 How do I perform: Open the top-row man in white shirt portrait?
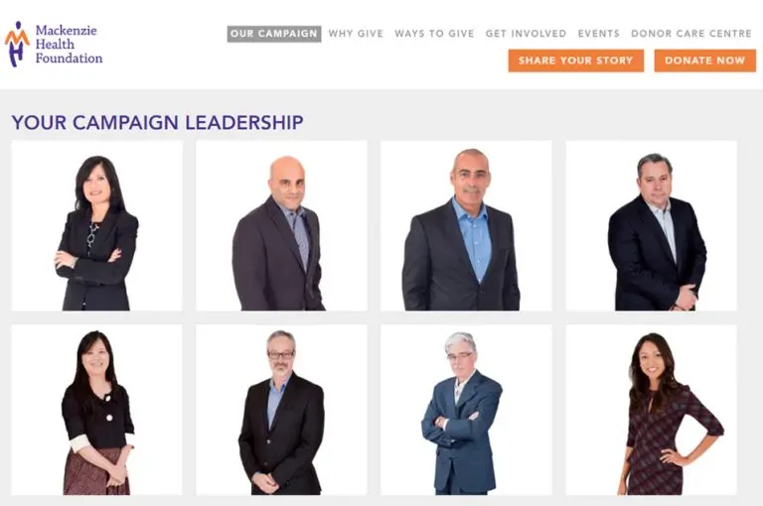pos(651,225)
